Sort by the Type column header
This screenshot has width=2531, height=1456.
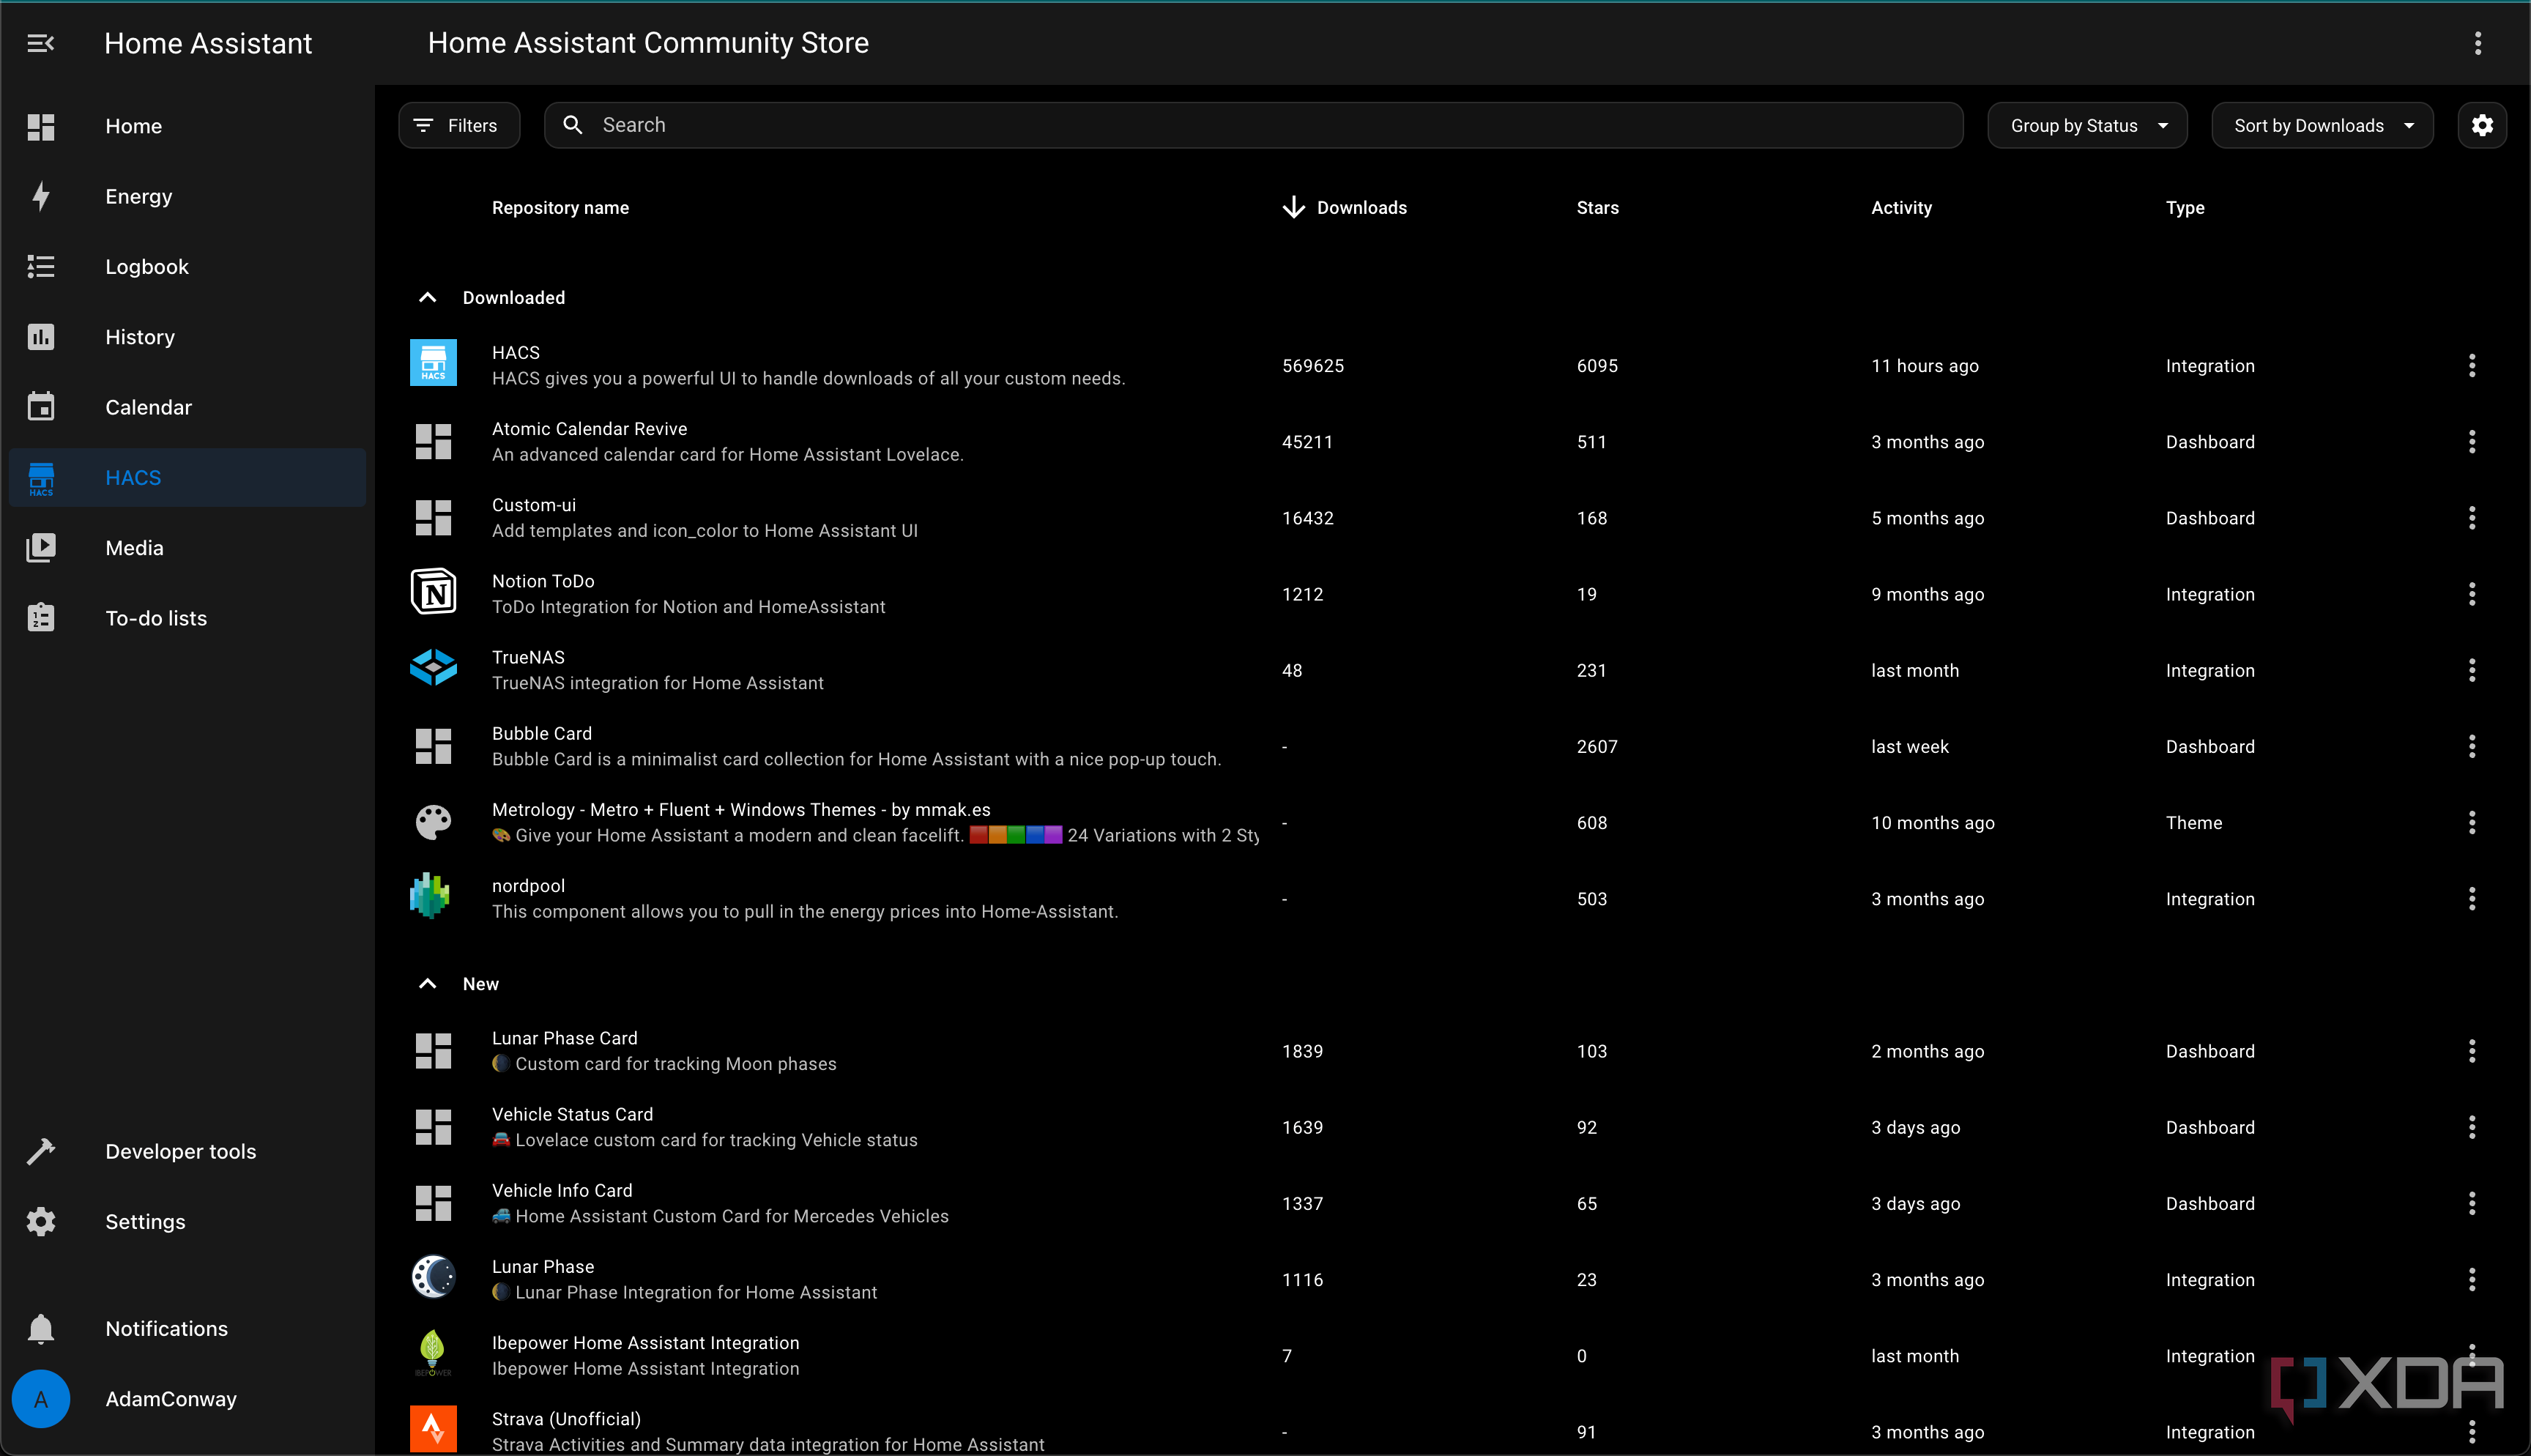point(2185,207)
